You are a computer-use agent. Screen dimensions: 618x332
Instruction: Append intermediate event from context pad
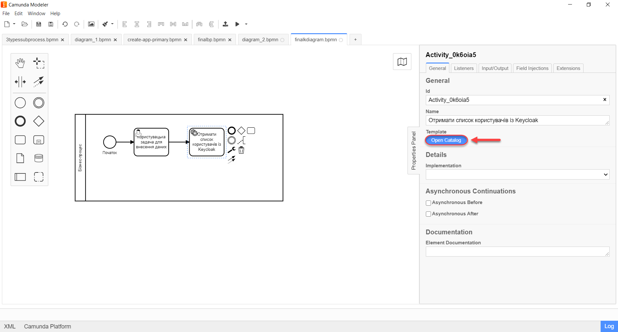point(232,140)
